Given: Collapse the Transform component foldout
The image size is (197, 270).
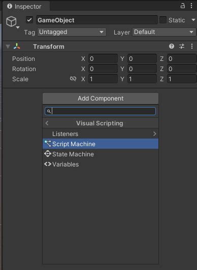Looking at the screenshot, I should click(x=8, y=46).
